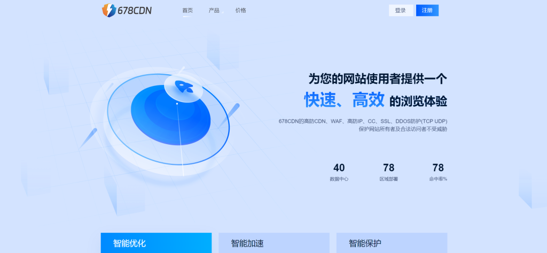Click the 678CDN shield lightning logo icon
547x253 pixels.
[x=108, y=10]
